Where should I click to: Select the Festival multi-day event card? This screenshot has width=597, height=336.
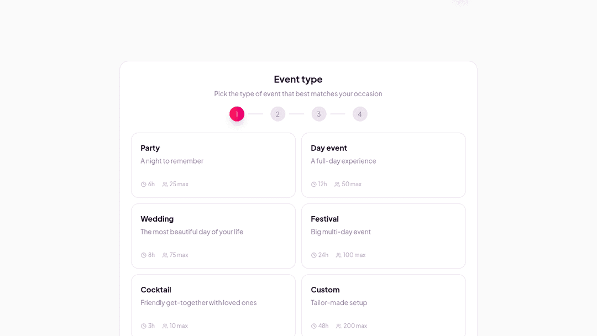384,235
